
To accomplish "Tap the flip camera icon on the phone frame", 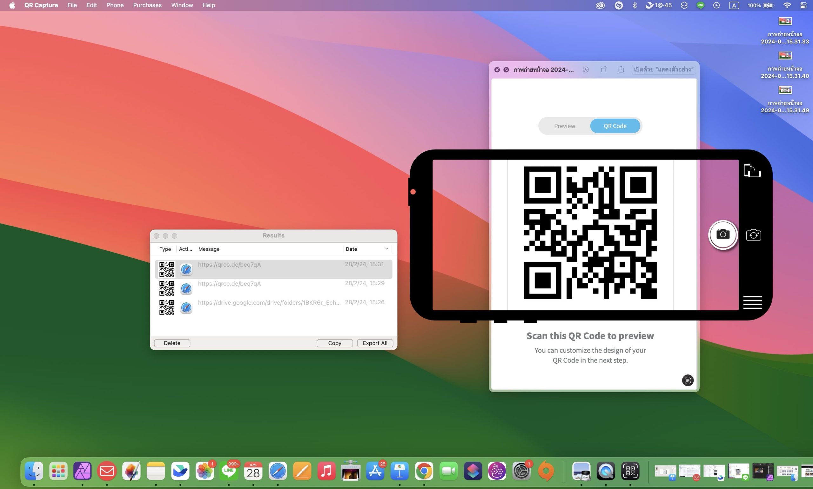I will click(753, 235).
